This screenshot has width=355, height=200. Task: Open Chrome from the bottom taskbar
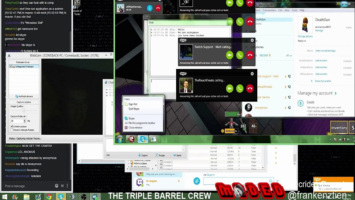[x=49, y=197]
